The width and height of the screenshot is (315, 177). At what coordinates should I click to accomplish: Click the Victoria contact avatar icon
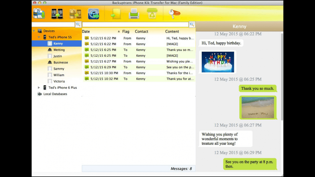pyautogui.click(x=50, y=81)
